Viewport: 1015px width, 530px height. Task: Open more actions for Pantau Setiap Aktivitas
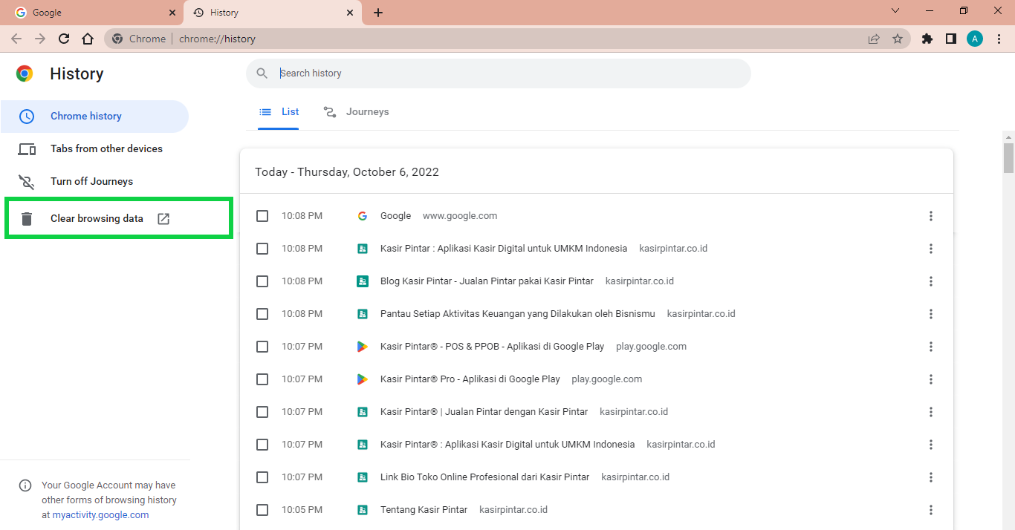(931, 314)
